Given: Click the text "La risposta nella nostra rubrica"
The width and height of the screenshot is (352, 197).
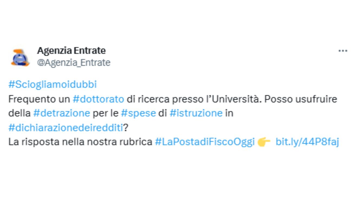Looking at the screenshot, I should tap(80, 142).
